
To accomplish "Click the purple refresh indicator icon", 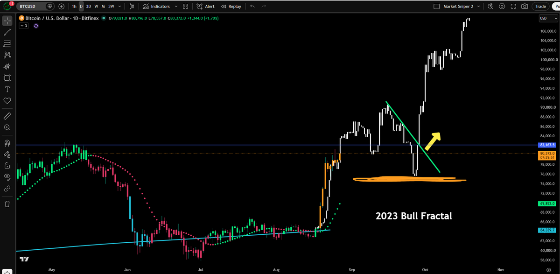I will coord(36,26).
